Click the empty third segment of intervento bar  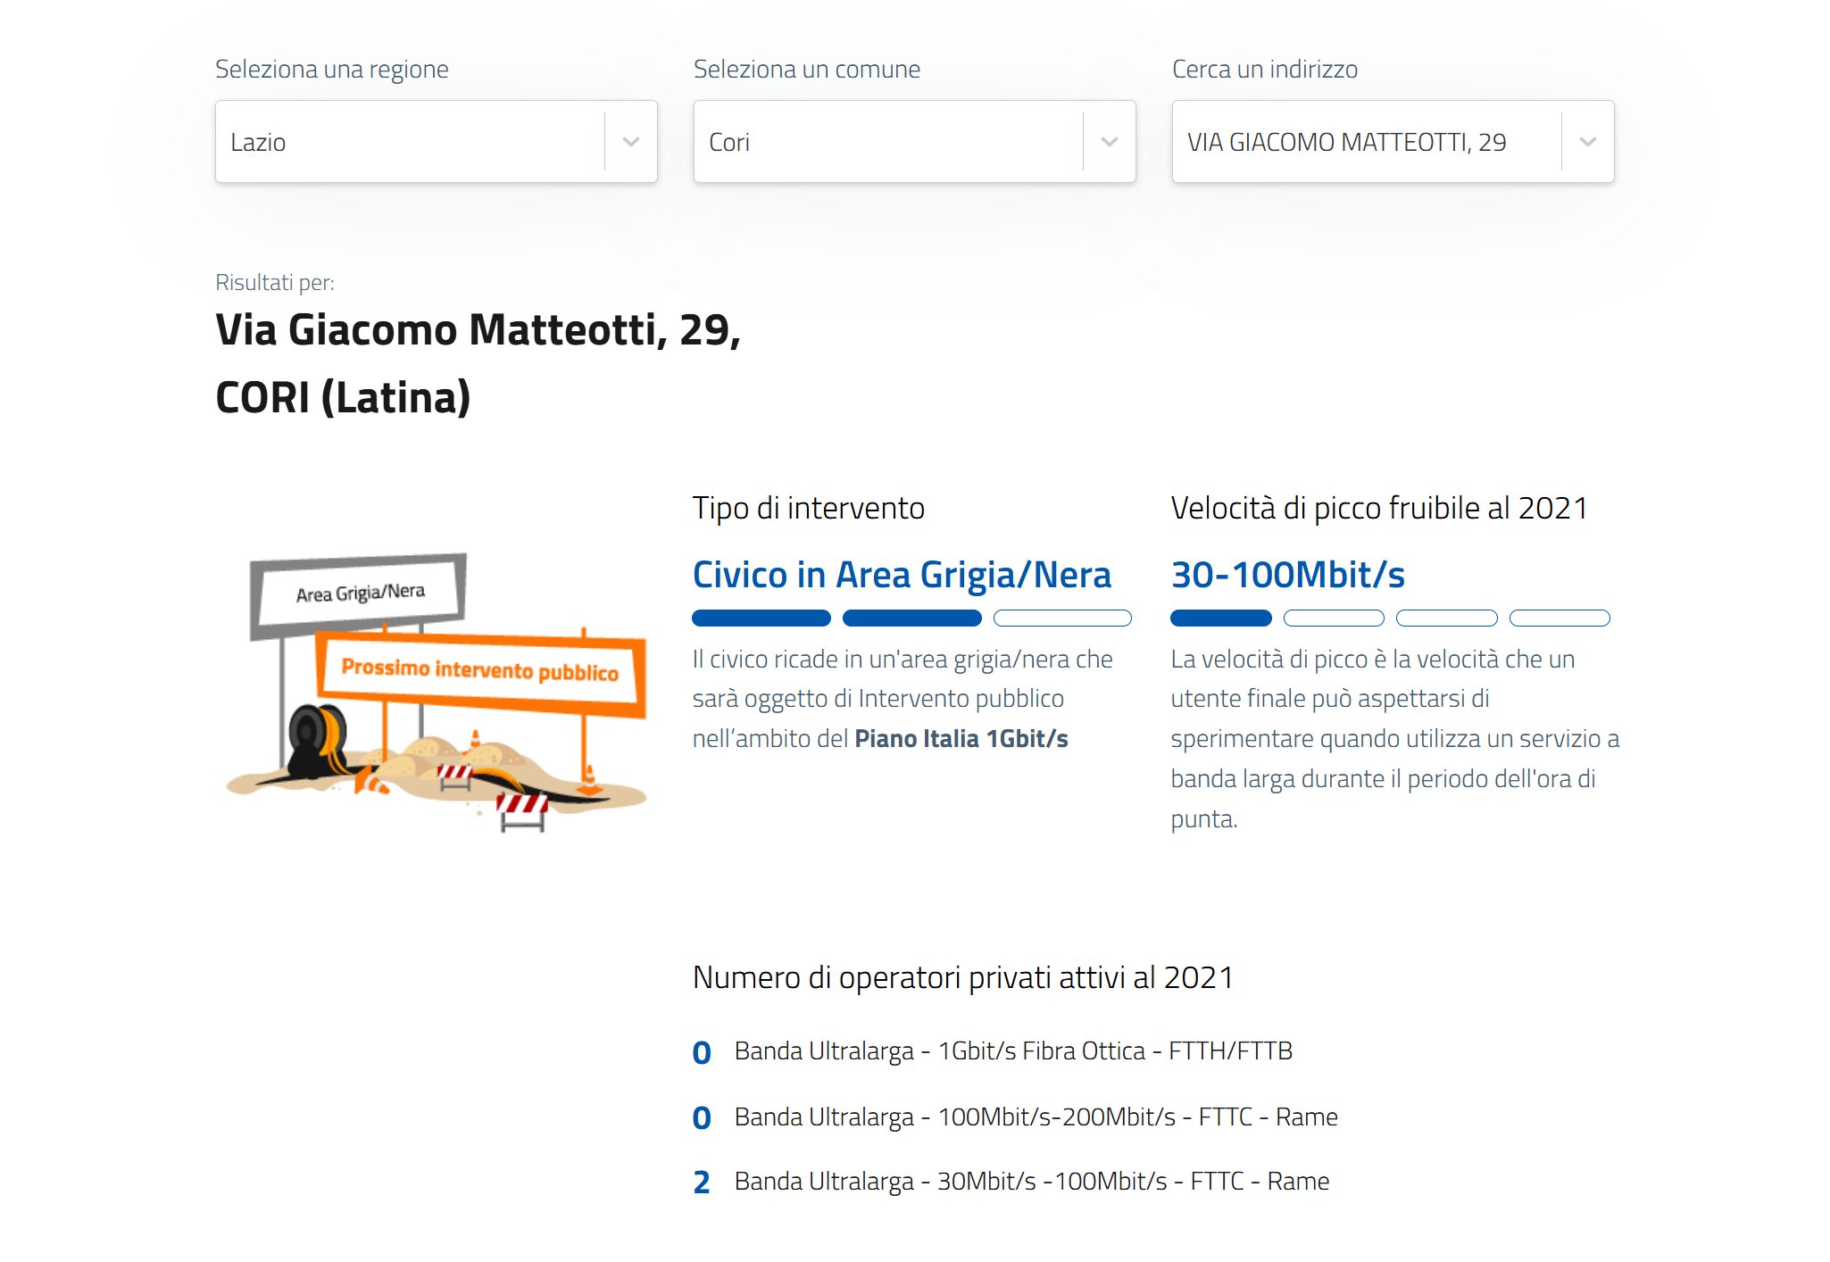click(x=1062, y=618)
